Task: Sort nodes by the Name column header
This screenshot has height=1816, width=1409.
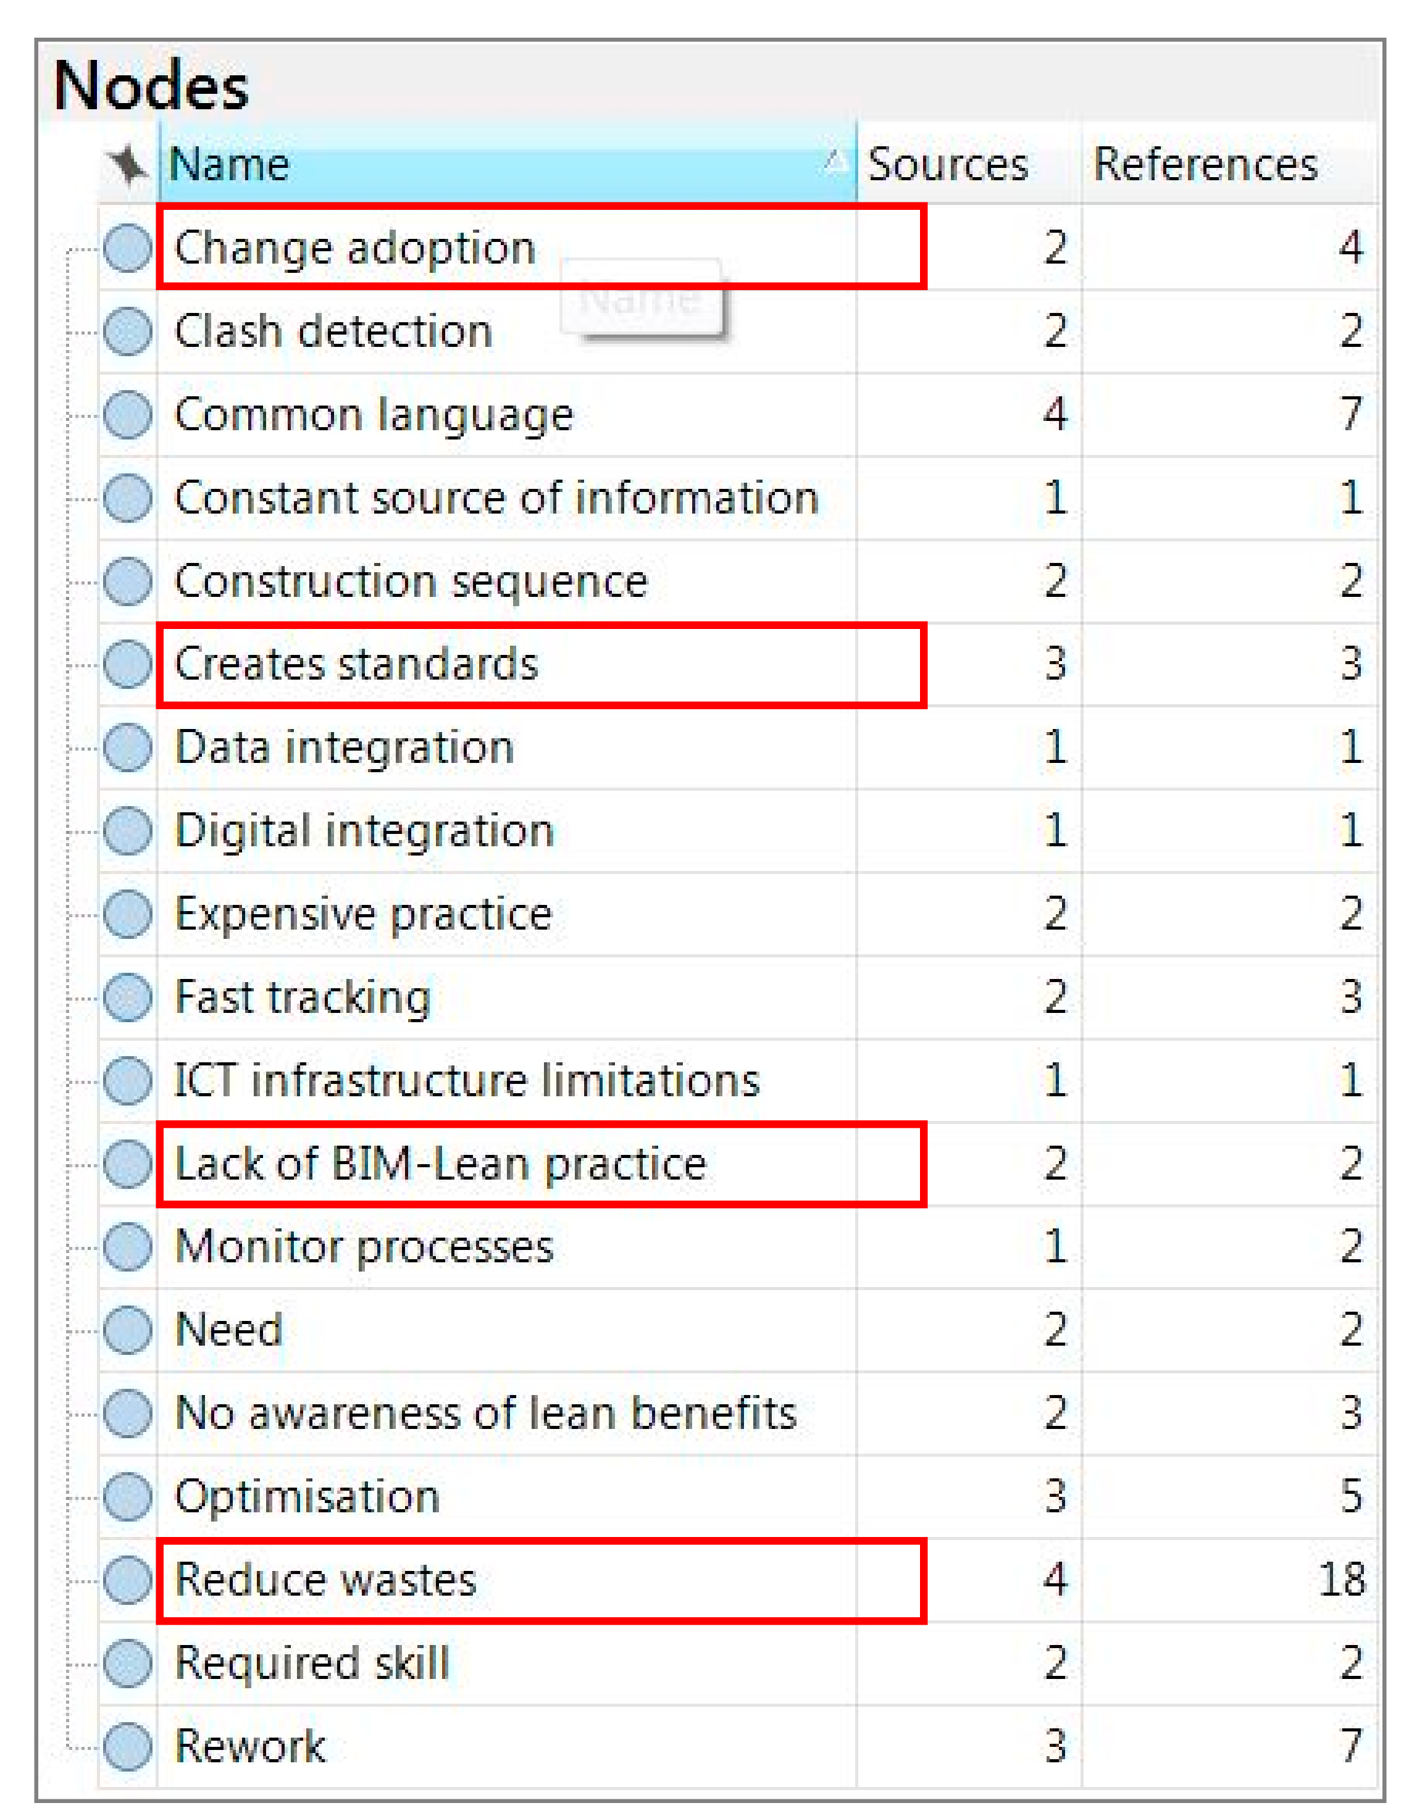Action: (230, 164)
